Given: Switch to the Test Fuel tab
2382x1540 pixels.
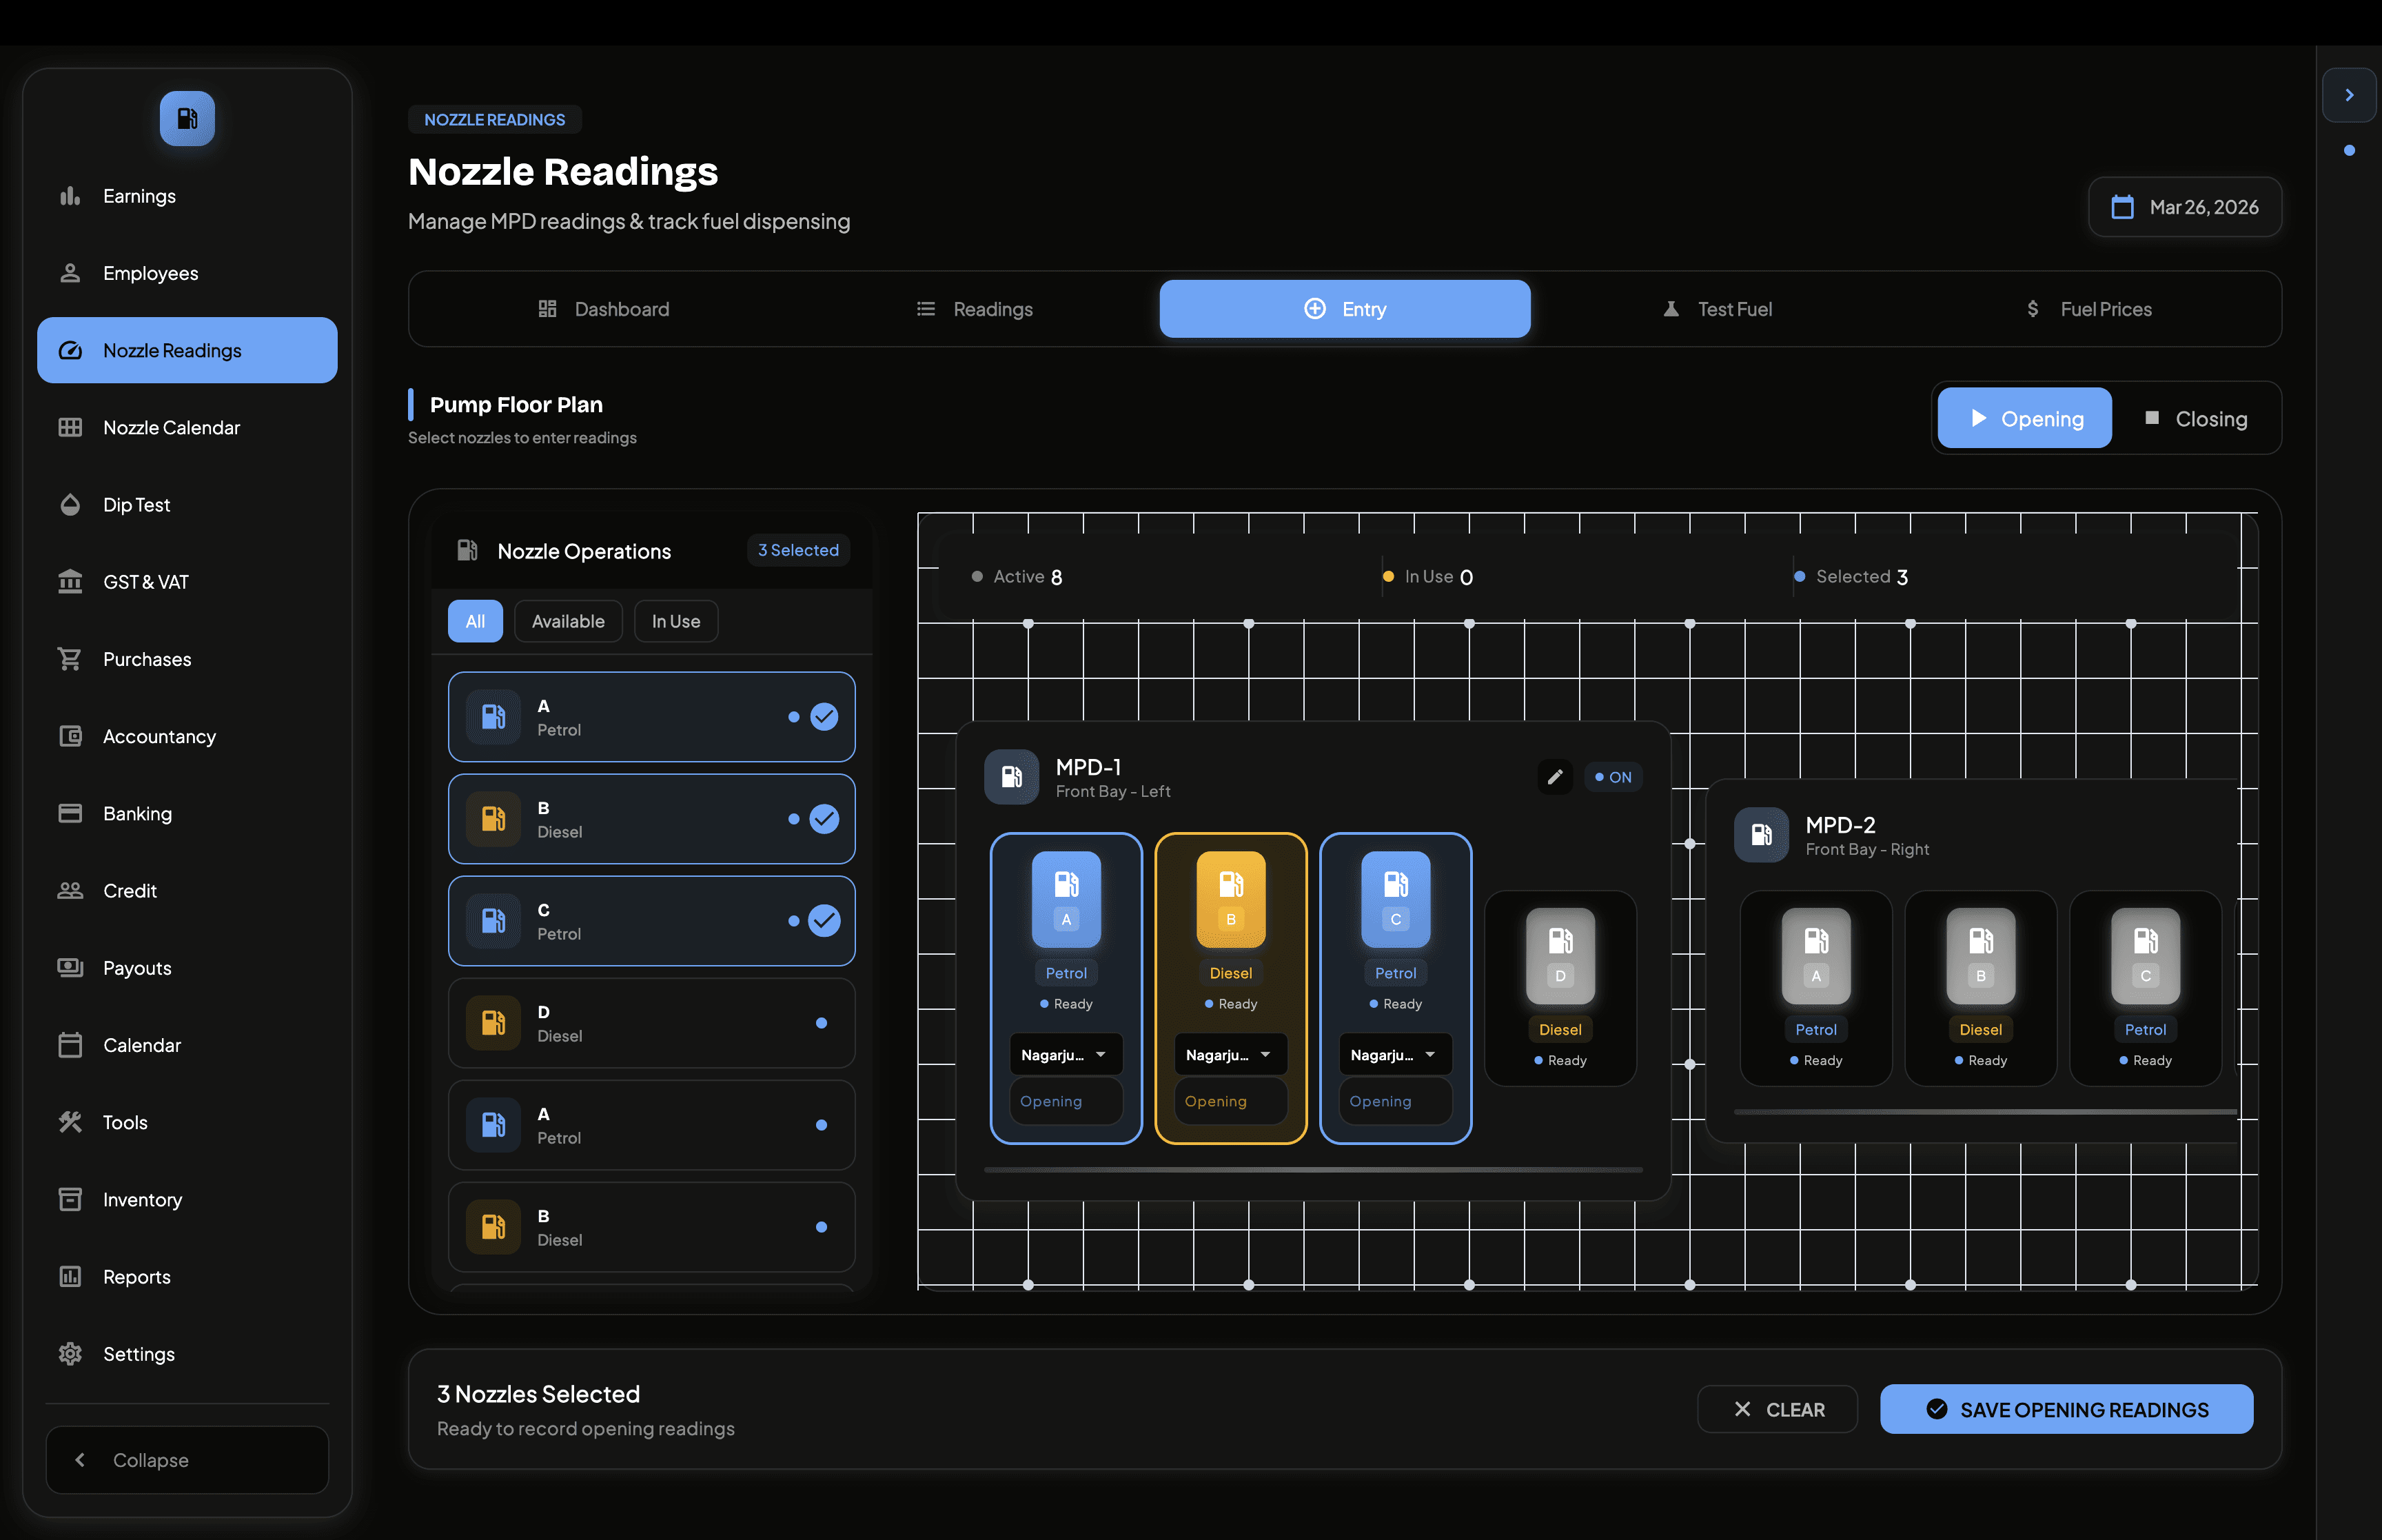Looking at the screenshot, I should pos(1716,309).
